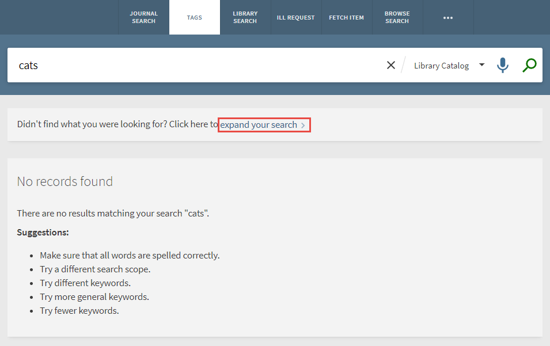Run the search with the magnifying glass icon
Image resolution: width=550 pixels, height=346 pixels.
tap(529, 66)
